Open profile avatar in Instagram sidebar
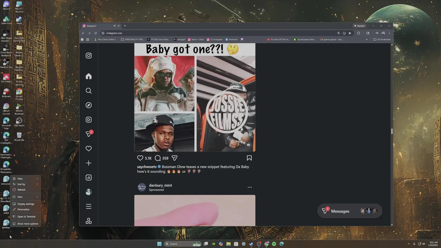Viewport: 441px width, 248px height. pos(89,192)
